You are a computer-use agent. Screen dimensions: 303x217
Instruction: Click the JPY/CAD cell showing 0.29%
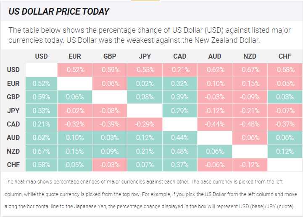[x=180, y=111]
